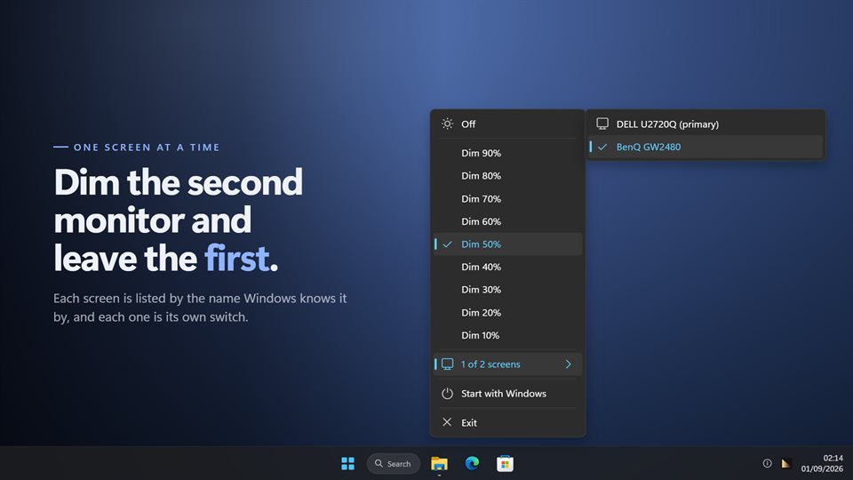The height and width of the screenshot is (480, 853).
Task: Choose Dim 40% level
Action: point(507,267)
